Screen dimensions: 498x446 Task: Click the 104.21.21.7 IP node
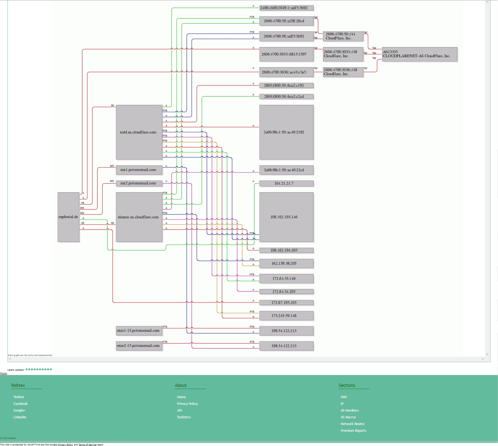[286, 184]
